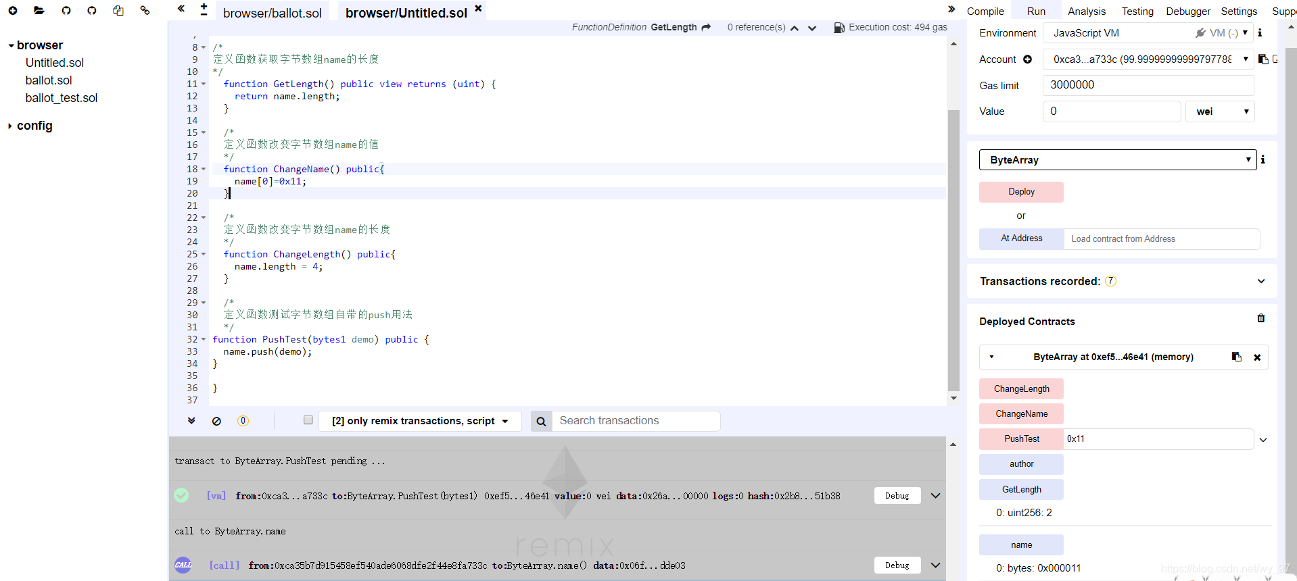Search transactions magnifier icon
Image resolution: width=1297 pixels, height=581 pixels.
tap(541, 422)
